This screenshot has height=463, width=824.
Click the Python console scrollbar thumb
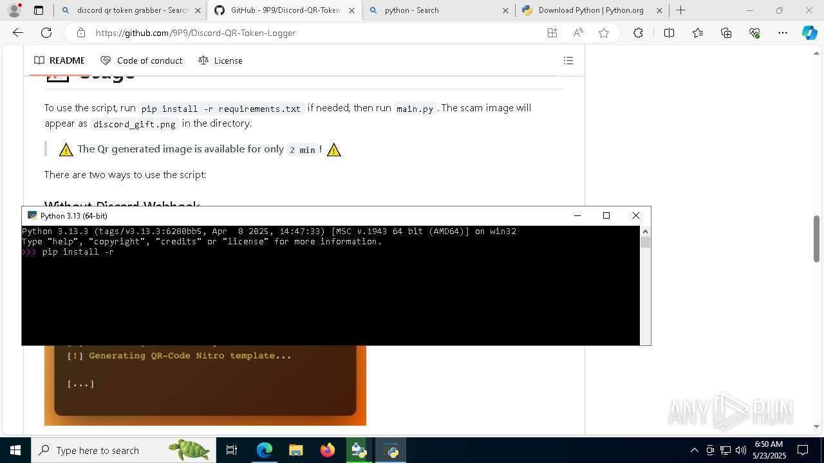tap(645, 242)
